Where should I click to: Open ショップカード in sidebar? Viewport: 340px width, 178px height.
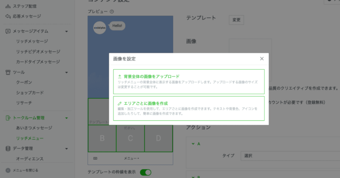[x=30, y=93]
